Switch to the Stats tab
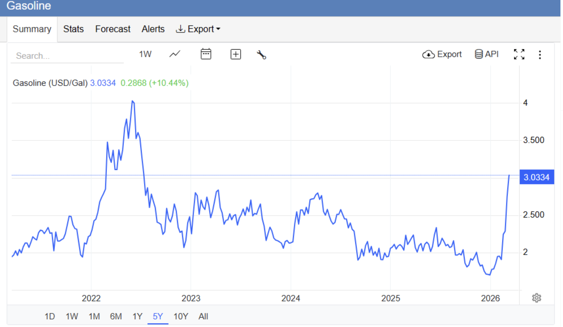Screen dimensions: 563x327 74,29
